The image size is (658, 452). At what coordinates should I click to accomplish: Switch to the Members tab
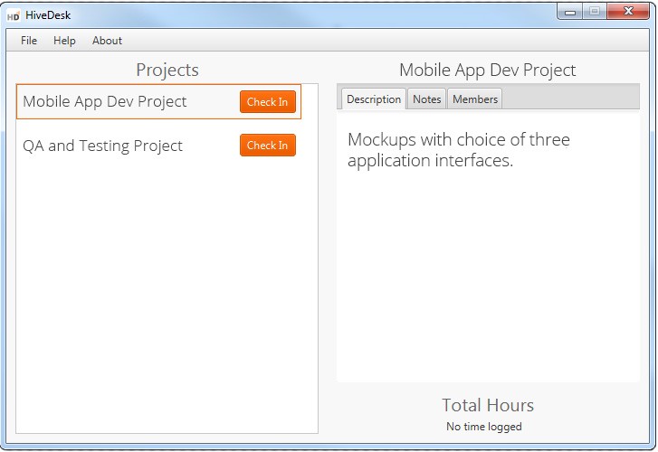[x=475, y=99]
